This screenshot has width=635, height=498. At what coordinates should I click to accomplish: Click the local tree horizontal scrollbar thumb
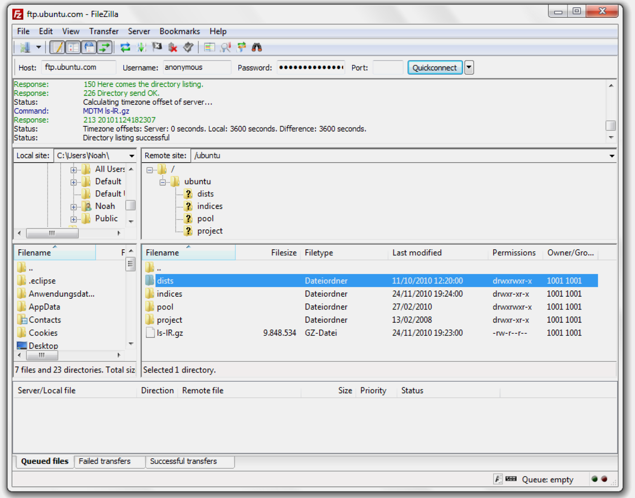point(52,233)
